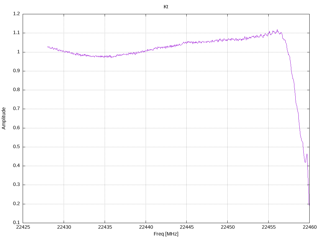The height and width of the screenshot is (238, 318).
Task: Click y-axis tick label 0.3
Action: (x=16, y=185)
